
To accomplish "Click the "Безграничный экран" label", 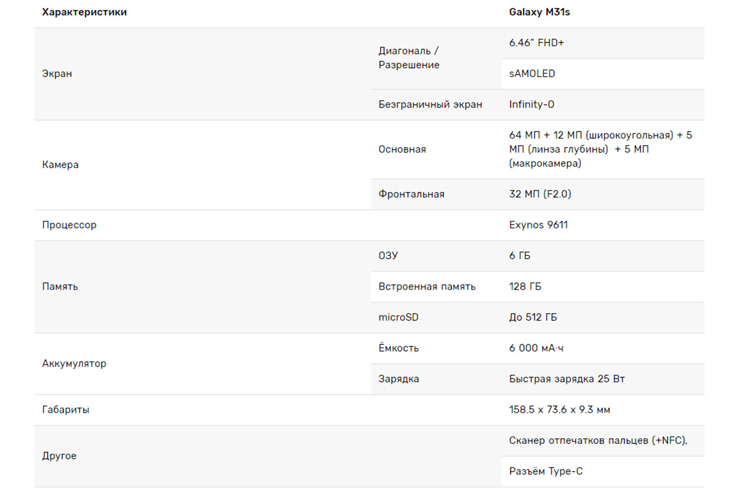I will click(x=430, y=105).
